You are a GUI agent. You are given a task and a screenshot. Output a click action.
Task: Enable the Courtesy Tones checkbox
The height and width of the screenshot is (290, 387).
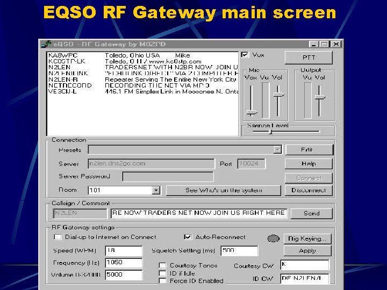[162, 265]
